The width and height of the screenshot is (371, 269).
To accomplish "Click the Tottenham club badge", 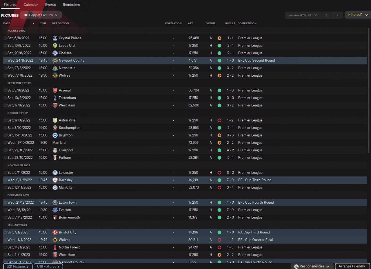I will [x=55, y=98].
